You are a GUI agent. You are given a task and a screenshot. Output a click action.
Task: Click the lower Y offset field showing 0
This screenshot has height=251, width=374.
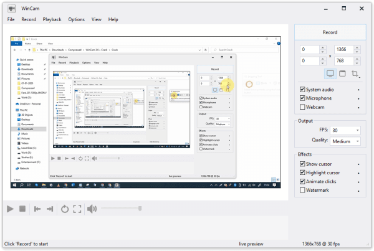310,61
